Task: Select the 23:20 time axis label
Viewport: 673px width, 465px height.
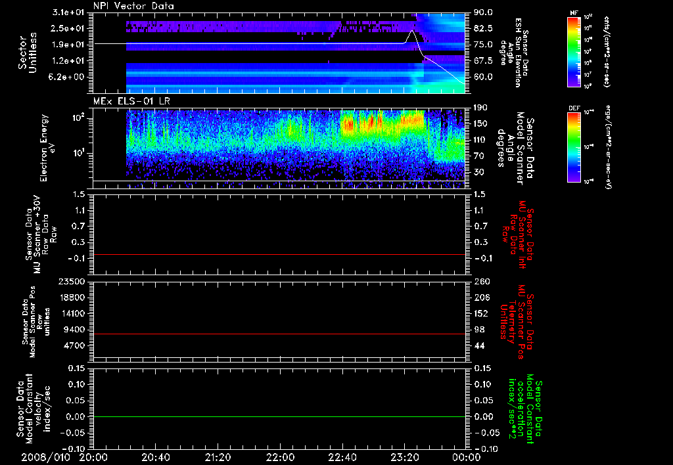Action: tap(406, 456)
